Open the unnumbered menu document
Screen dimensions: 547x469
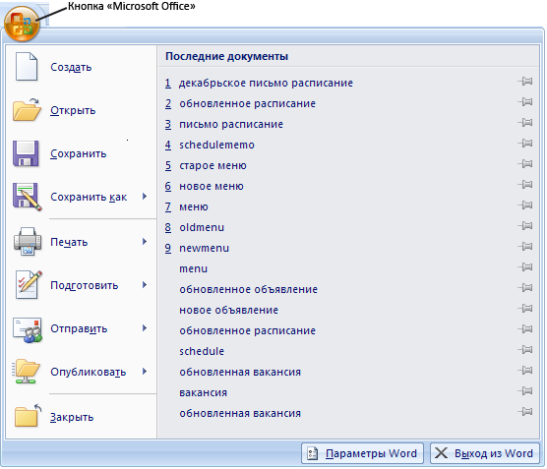193,268
